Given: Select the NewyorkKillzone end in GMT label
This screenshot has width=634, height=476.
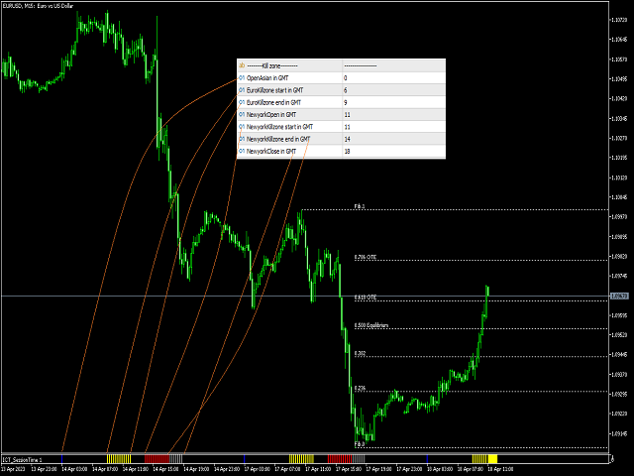Looking at the screenshot, I should coord(278,139).
